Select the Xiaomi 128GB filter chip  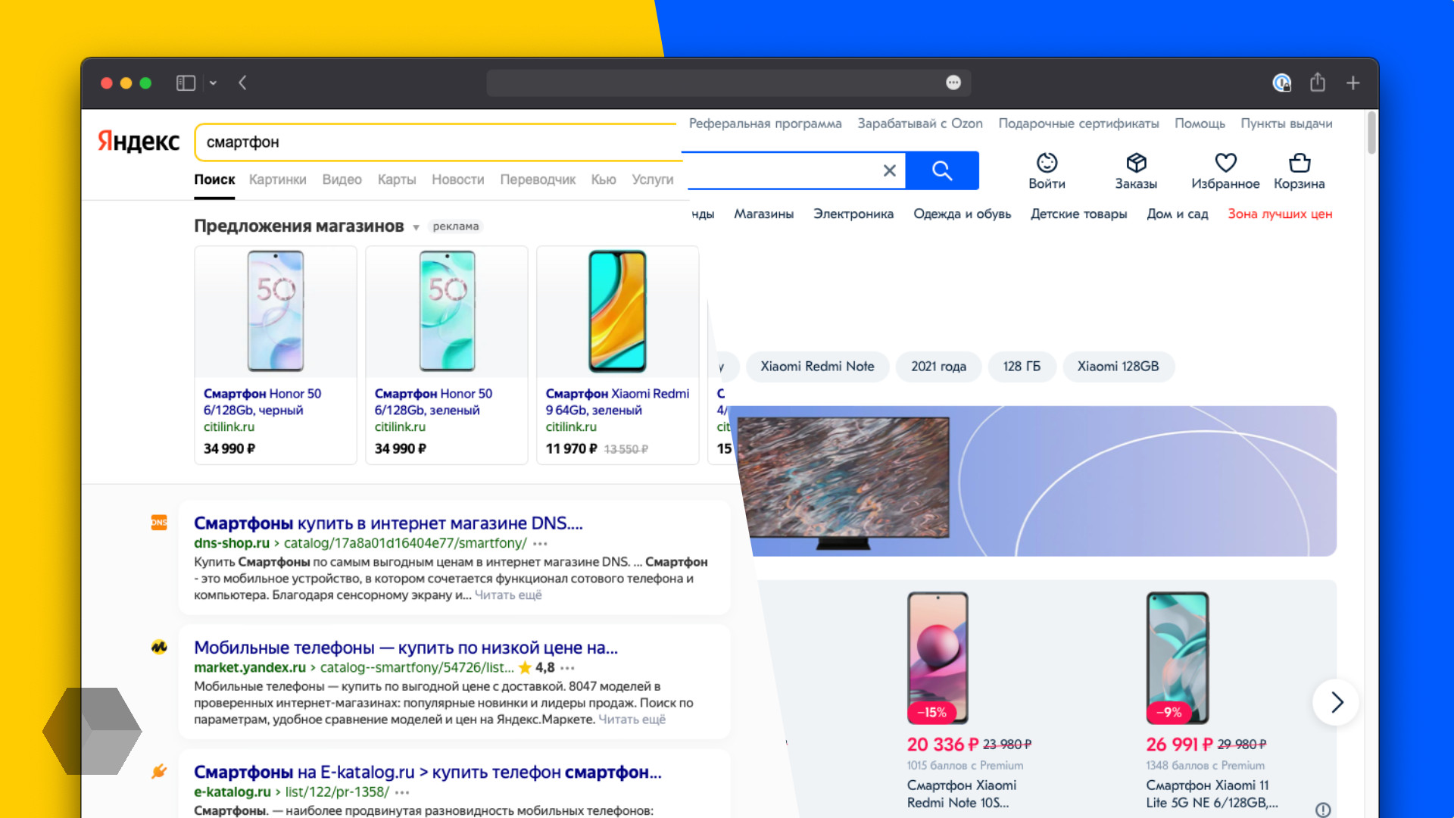[x=1118, y=367]
